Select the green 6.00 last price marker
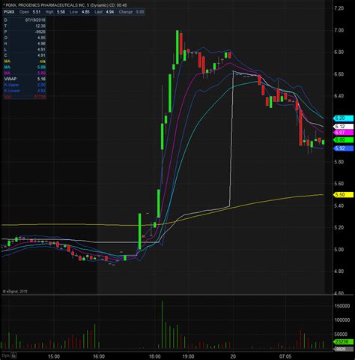The height and width of the screenshot is (360, 355). (344, 139)
